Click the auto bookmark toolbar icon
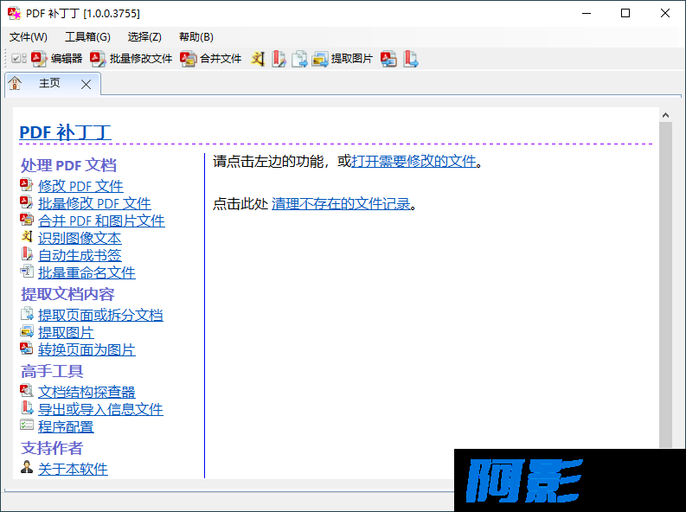 pos(279,59)
